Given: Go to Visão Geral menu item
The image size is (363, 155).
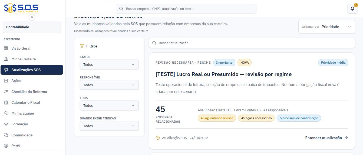Looking at the screenshot, I should coord(32,48).
